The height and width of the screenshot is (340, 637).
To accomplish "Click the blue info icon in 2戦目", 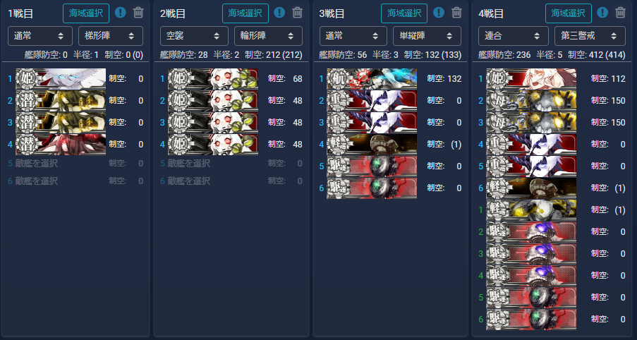I will tap(279, 13).
